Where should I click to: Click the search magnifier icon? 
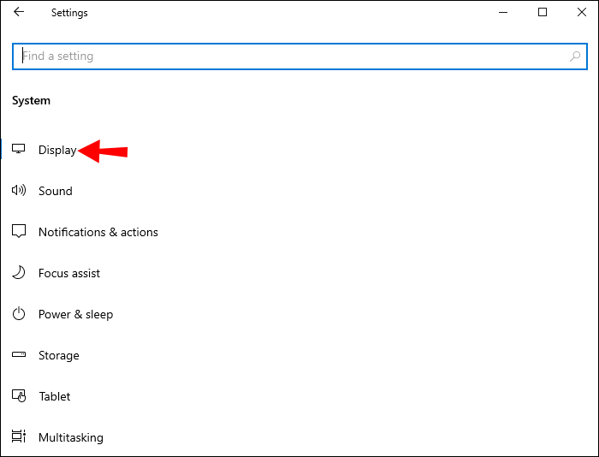(x=574, y=56)
